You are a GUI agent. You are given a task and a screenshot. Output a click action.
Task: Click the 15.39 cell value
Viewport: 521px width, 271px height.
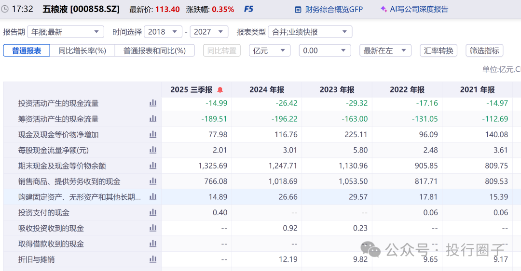(499, 197)
